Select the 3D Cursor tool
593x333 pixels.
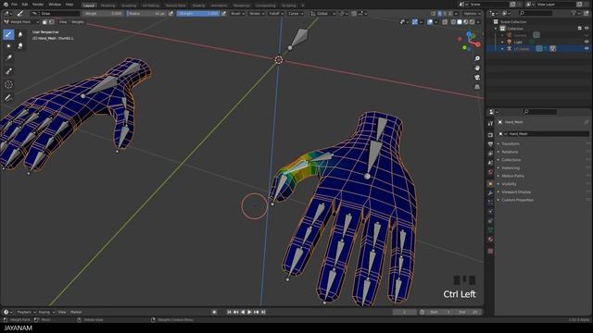tap(8, 84)
